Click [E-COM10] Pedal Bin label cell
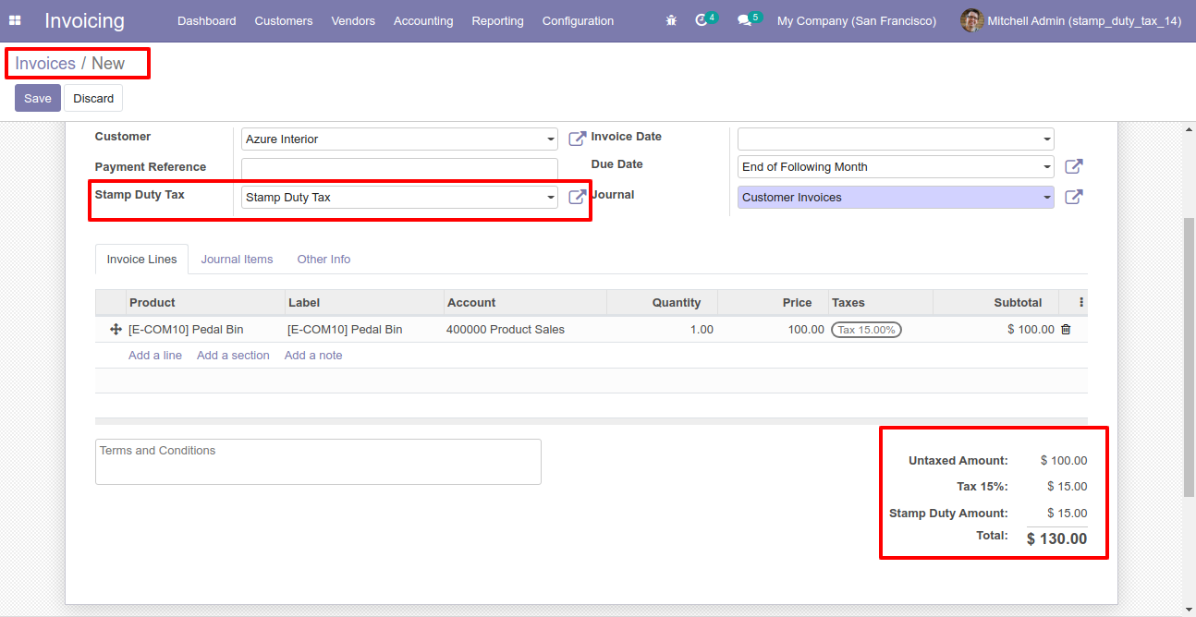The height and width of the screenshot is (617, 1196). coord(364,330)
